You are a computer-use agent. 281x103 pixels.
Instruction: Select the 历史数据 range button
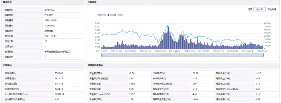coord(272,9)
